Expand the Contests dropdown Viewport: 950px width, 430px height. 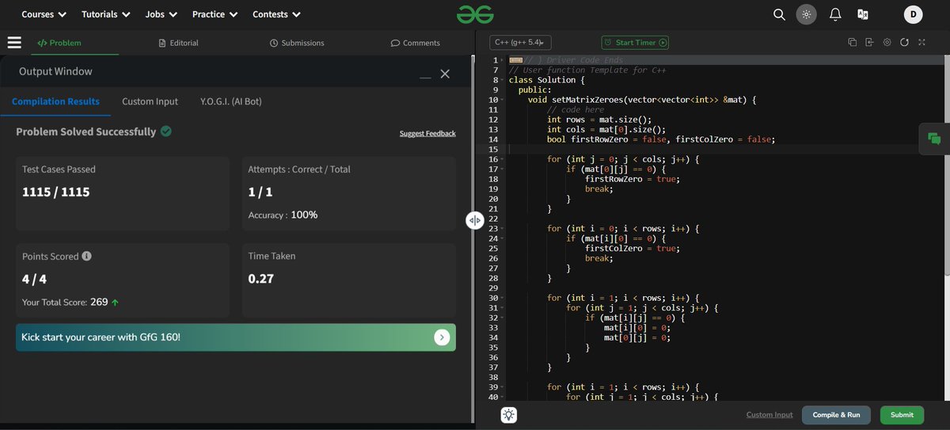pyautogui.click(x=276, y=14)
